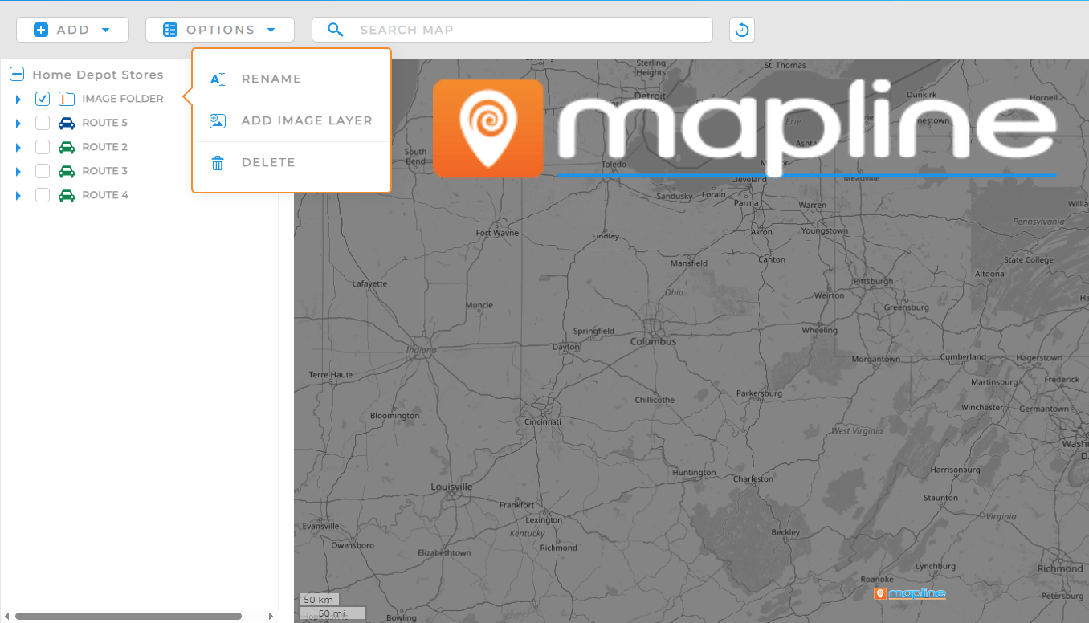Click the Pittsburgh label on map

pyautogui.click(x=873, y=282)
